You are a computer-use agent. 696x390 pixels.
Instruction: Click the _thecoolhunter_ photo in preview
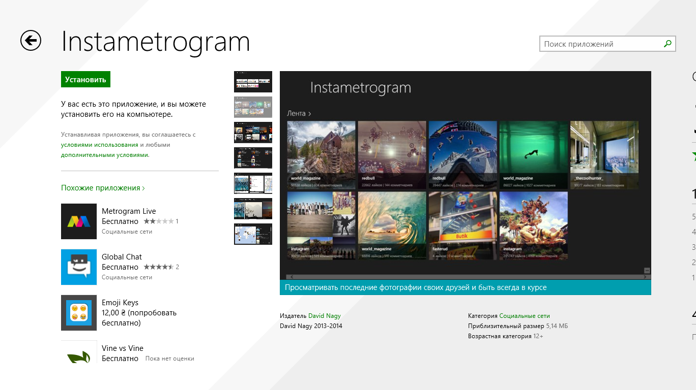coord(604,154)
